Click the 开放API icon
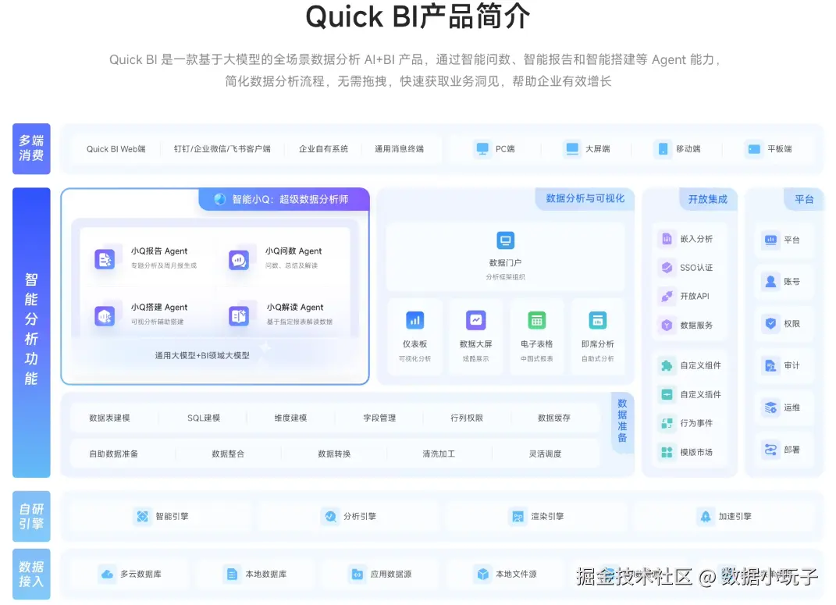 [667, 296]
